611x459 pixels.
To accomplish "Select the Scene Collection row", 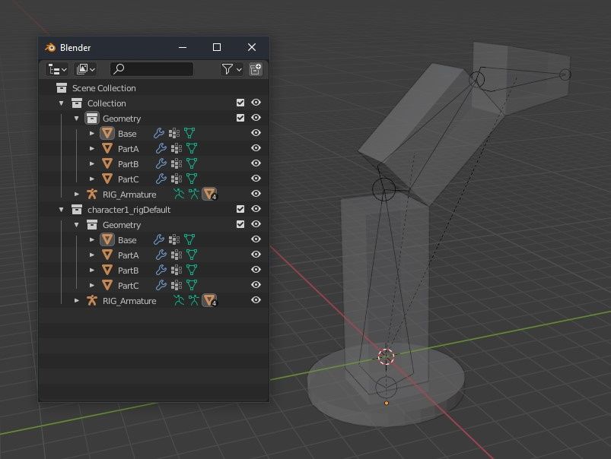I will point(154,88).
